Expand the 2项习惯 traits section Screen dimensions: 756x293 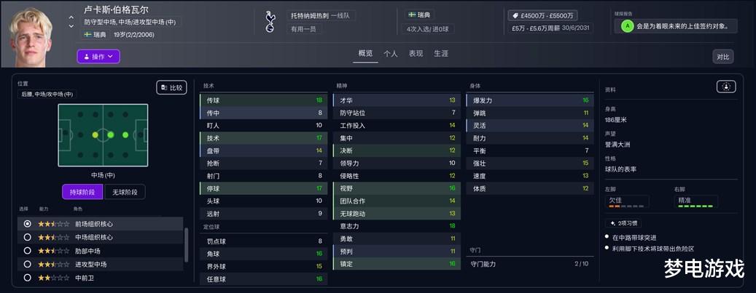point(624,223)
